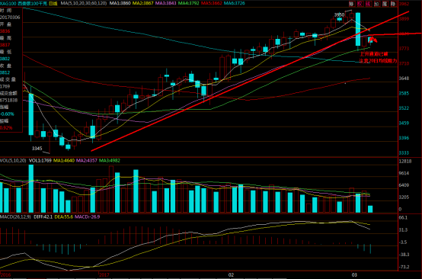422x279 pixels.
Task: Click the 3950 high price marker
Action: 339,14
